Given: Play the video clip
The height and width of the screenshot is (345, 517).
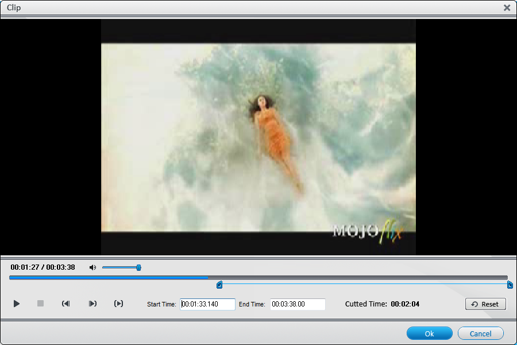Looking at the screenshot, I should [x=17, y=304].
